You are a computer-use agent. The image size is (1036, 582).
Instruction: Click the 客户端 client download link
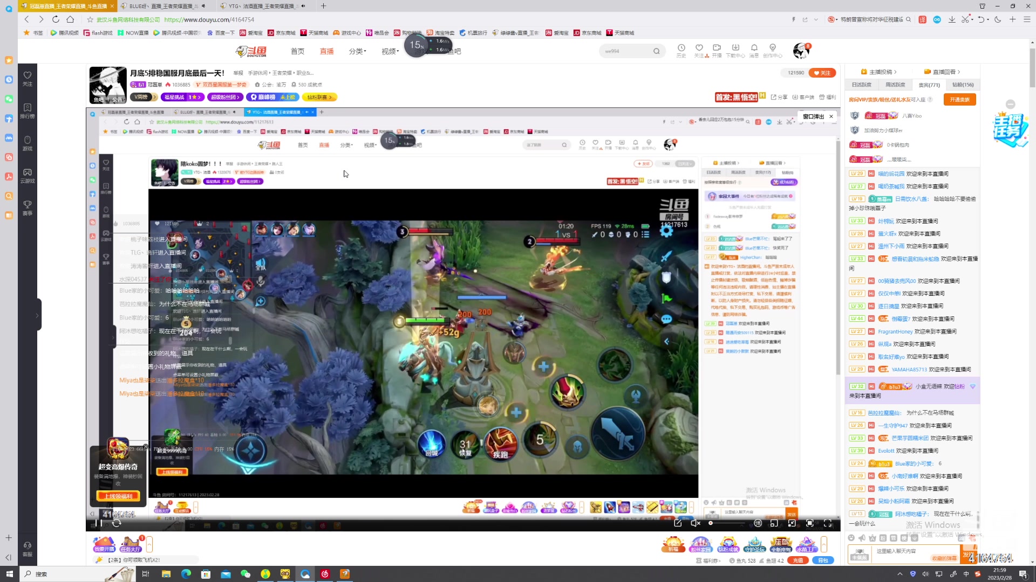tap(803, 97)
